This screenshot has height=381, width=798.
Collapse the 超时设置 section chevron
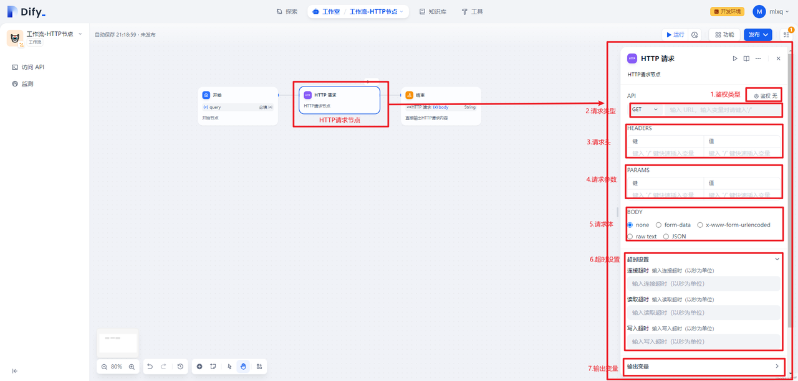[777, 259]
